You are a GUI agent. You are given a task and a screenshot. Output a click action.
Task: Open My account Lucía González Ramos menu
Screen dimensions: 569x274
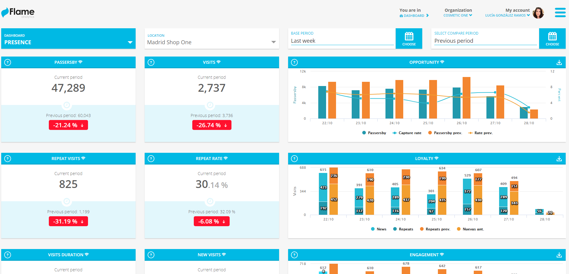click(507, 15)
